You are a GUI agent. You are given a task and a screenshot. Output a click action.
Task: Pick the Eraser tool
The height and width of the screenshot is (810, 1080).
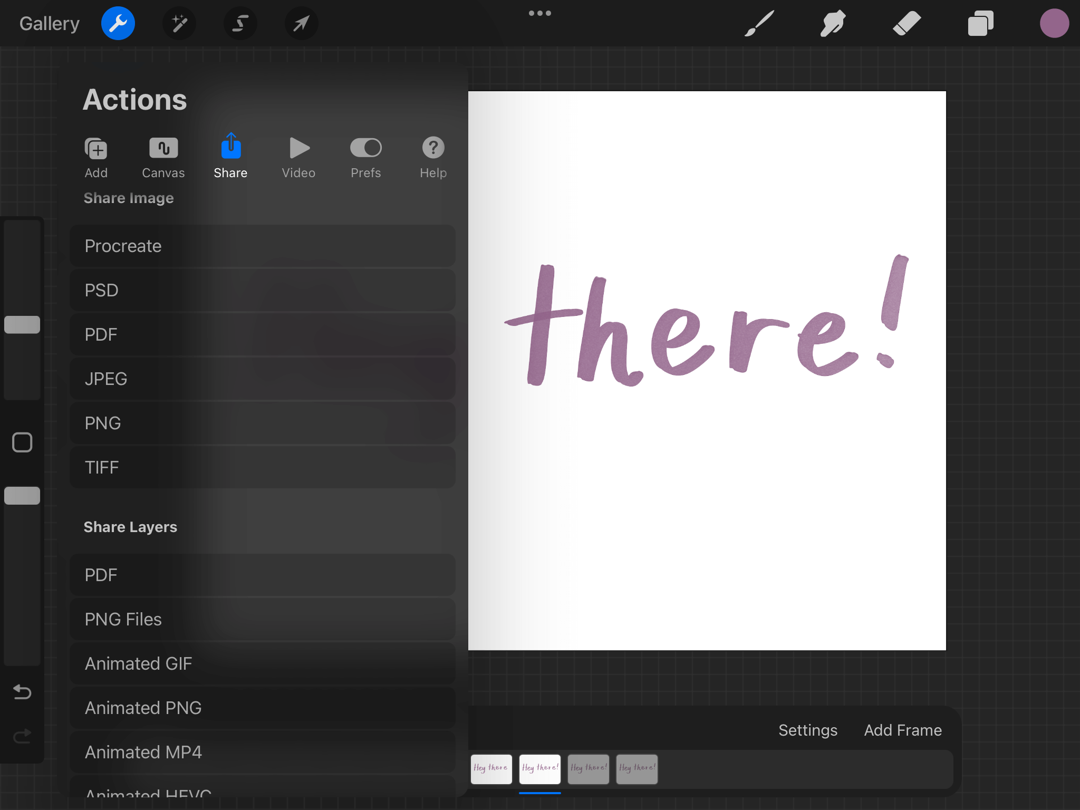click(x=907, y=23)
